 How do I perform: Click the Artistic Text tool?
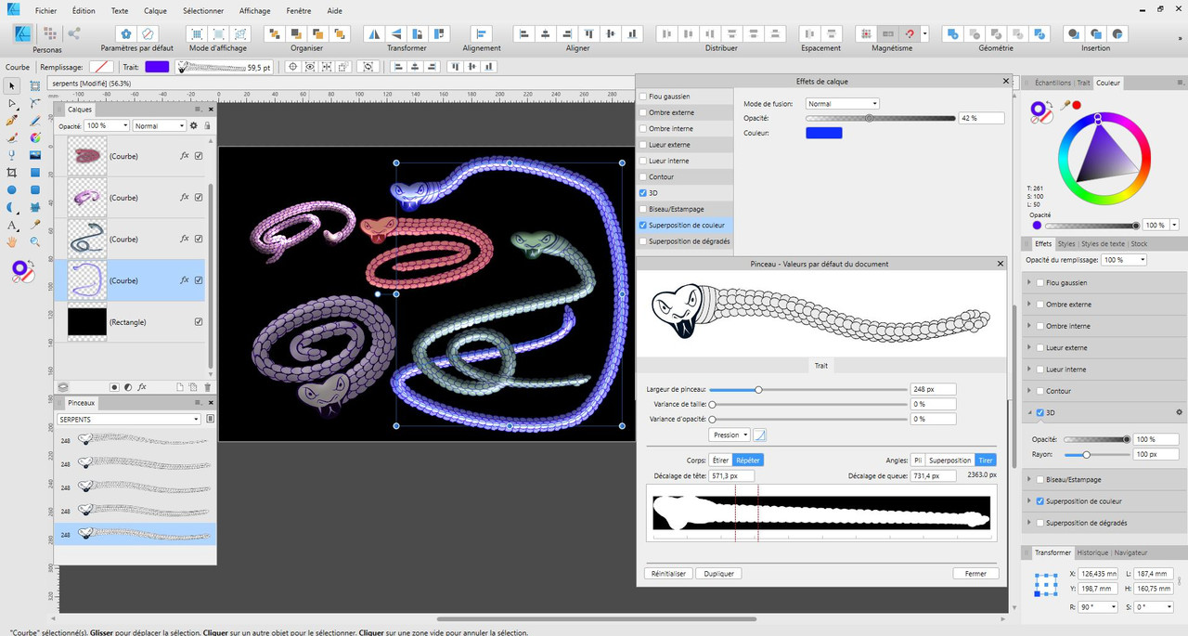pos(12,225)
